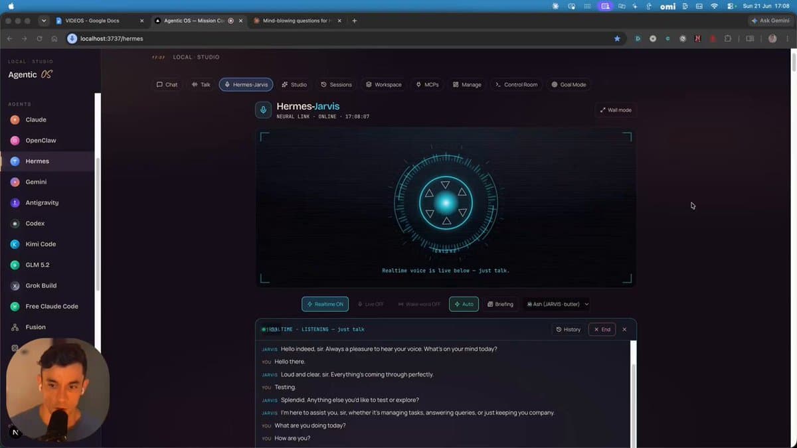This screenshot has width=797, height=448.
Task: Click the 'Splendid. Anything else' Jarvis reply
Action: pyautogui.click(x=350, y=400)
